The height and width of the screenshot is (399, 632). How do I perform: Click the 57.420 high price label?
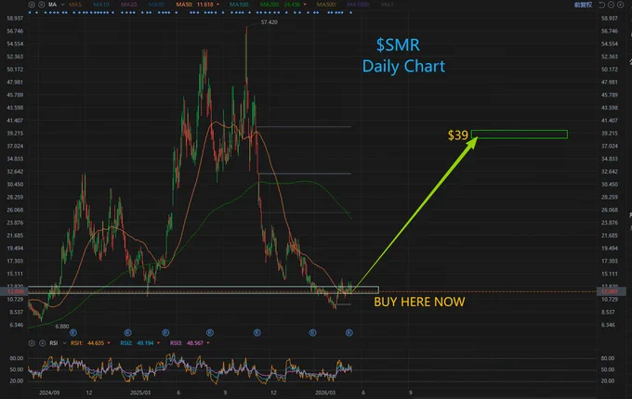[269, 22]
